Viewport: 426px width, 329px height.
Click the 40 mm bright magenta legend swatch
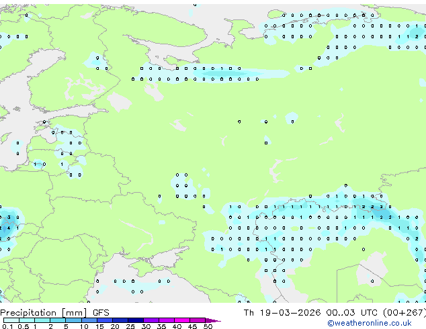tap(182, 320)
